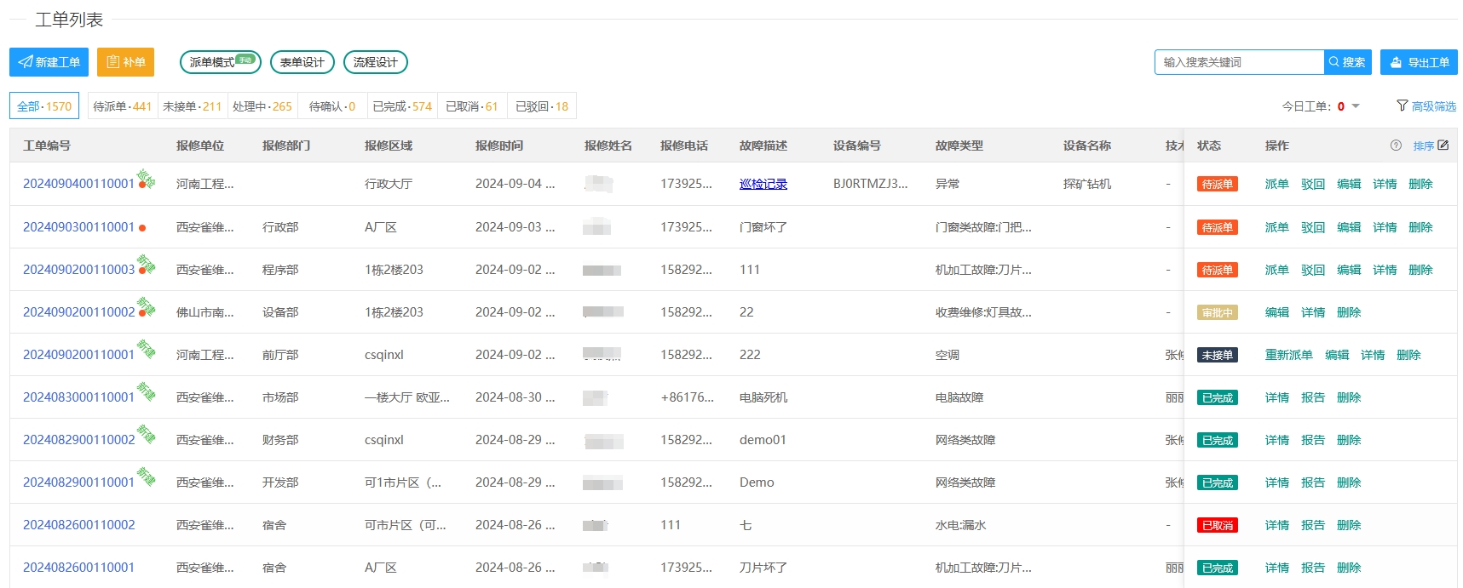
Task: Click the 导出工单 export icon
Action: pos(1396,62)
